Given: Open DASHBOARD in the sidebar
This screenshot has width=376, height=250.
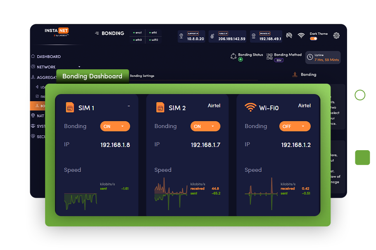Looking at the screenshot, I should pos(48,57).
